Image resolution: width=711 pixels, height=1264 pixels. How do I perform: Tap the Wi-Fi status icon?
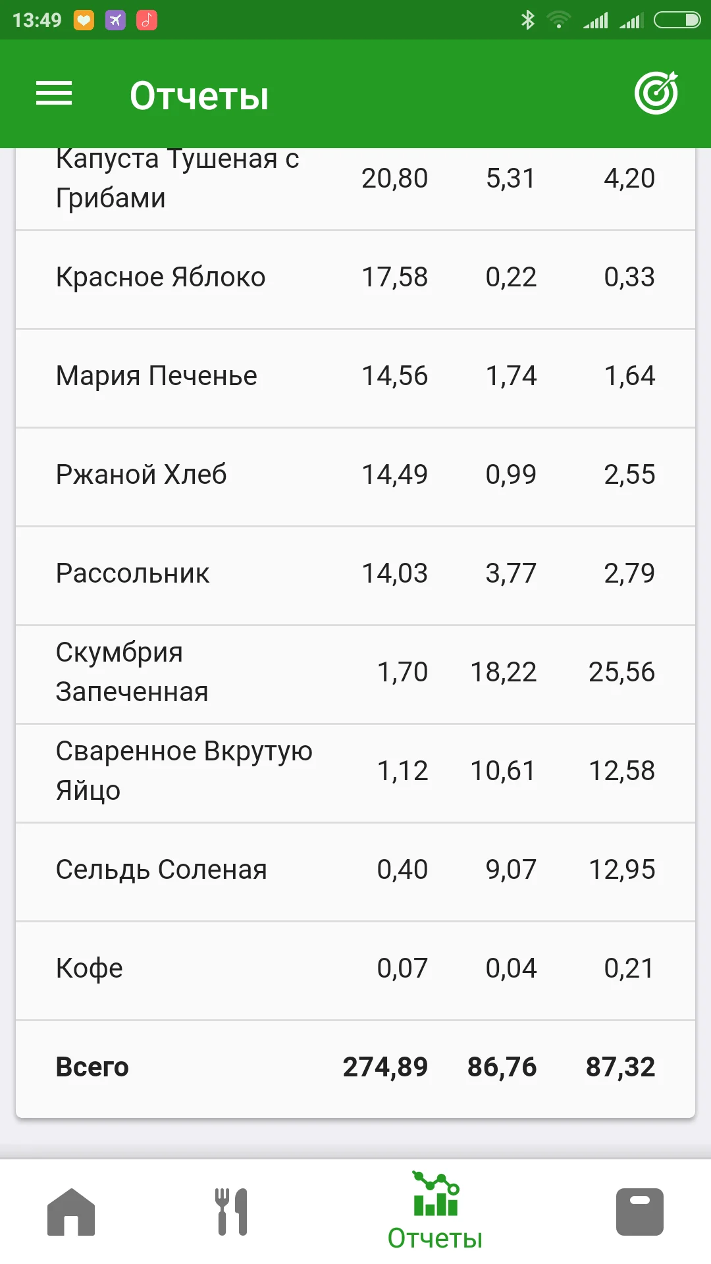click(x=559, y=20)
